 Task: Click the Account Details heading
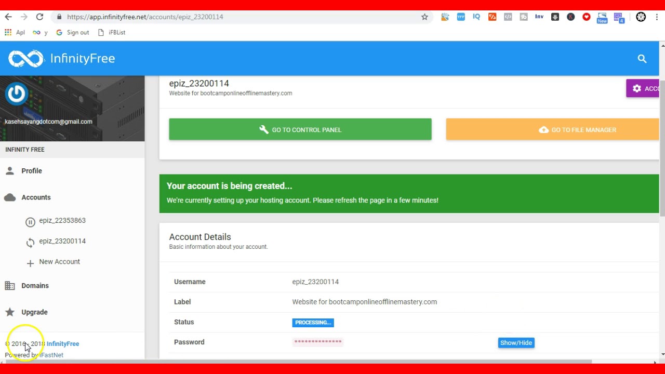200,237
